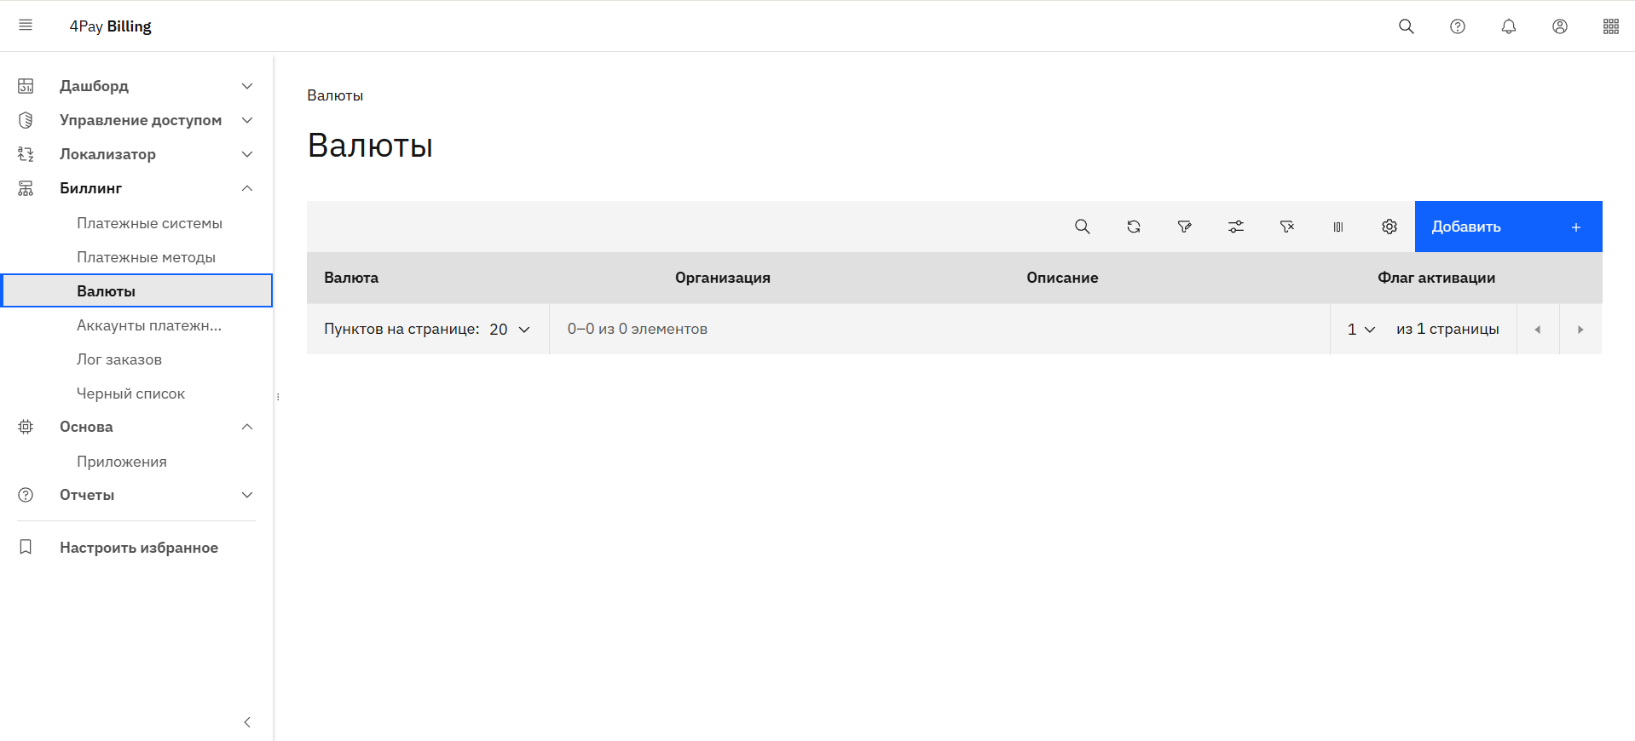Open the filter edit funnel icon
This screenshot has width=1635, height=741.
[1184, 227]
